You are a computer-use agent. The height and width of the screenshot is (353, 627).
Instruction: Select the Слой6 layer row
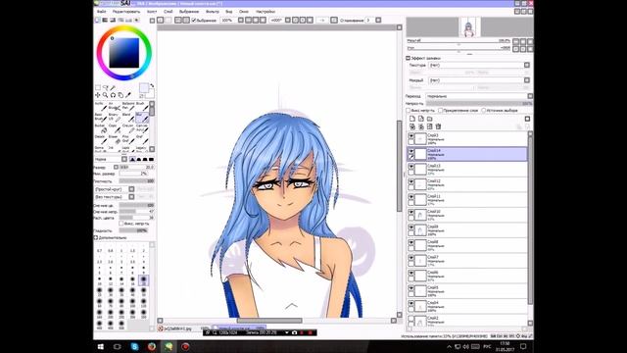467,276
